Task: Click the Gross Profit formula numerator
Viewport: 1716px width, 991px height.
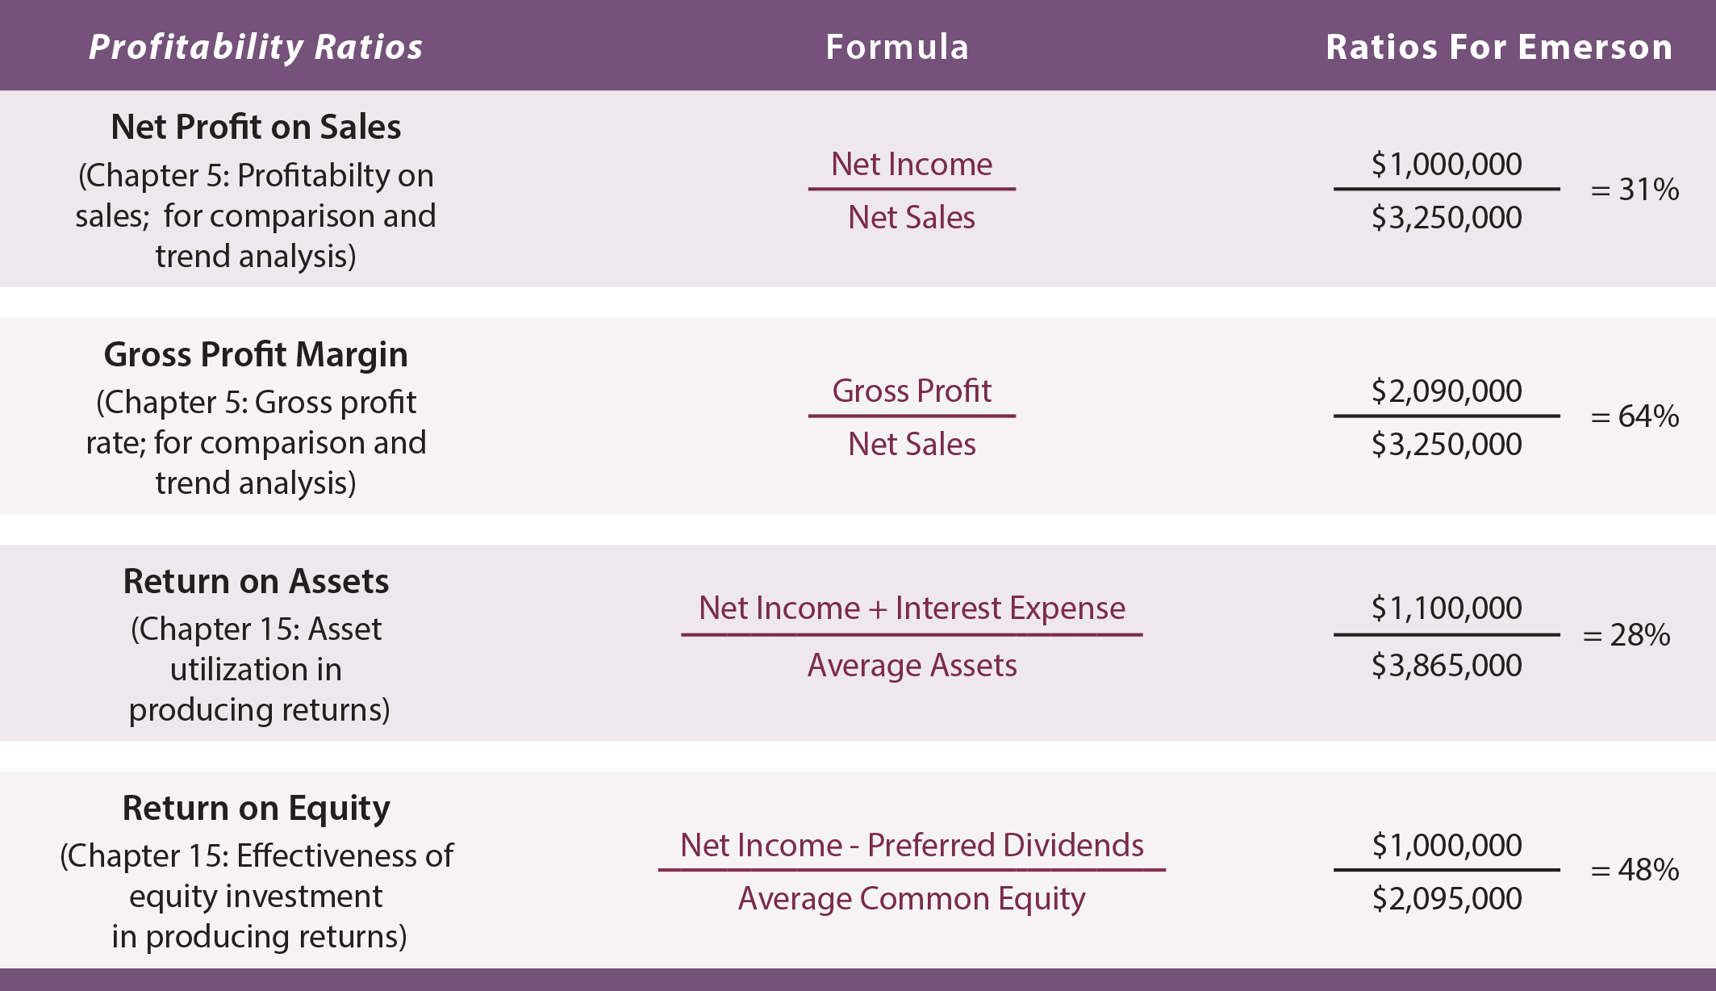Action: [912, 391]
